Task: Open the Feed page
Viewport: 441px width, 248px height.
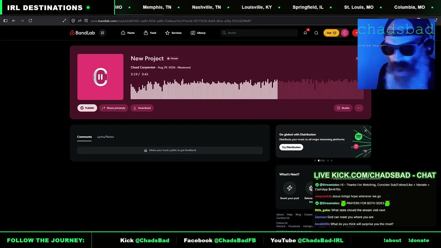Action: 150,33
